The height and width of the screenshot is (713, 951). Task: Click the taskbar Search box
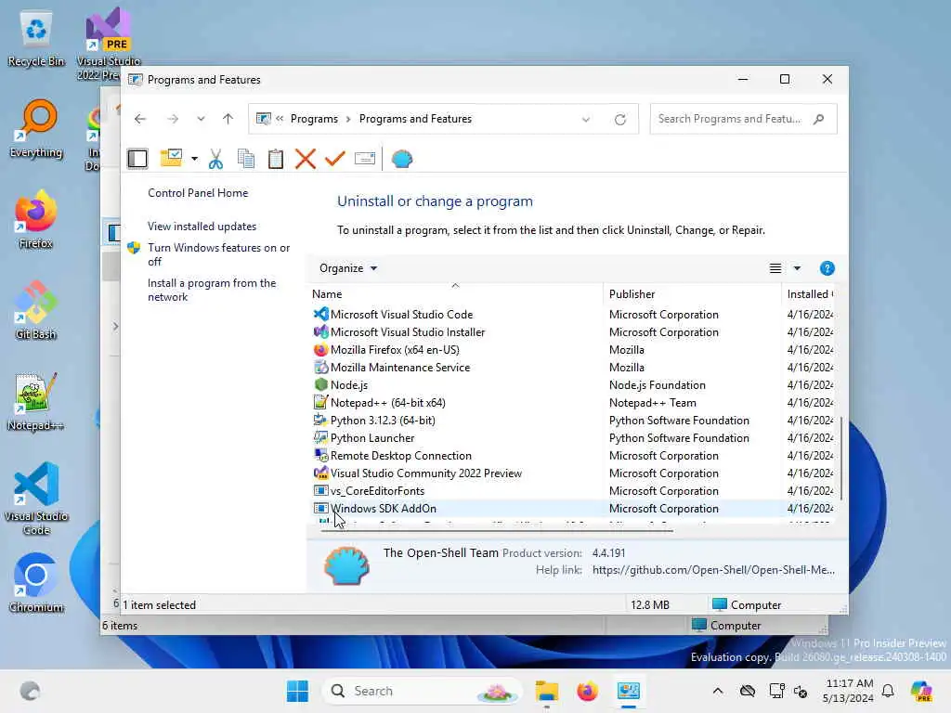click(x=423, y=691)
